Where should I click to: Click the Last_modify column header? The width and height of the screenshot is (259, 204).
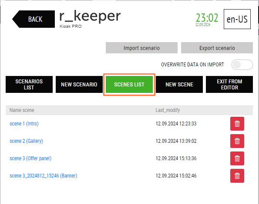pos(168,110)
